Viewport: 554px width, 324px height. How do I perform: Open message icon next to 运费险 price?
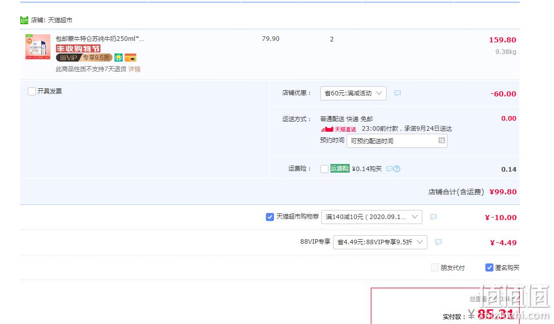pos(390,169)
